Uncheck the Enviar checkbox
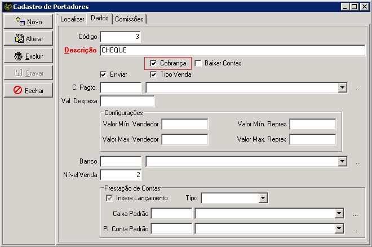This screenshot has height=247, width=372. pyautogui.click(x=103, y=74)
